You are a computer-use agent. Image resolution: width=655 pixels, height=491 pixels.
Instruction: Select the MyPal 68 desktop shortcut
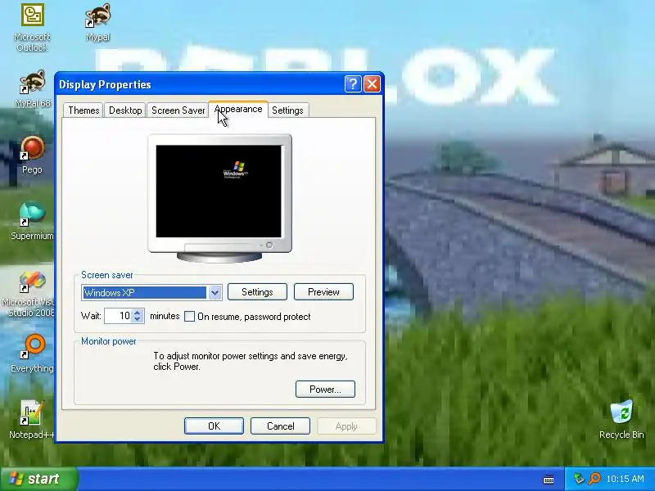coord(32,88)
